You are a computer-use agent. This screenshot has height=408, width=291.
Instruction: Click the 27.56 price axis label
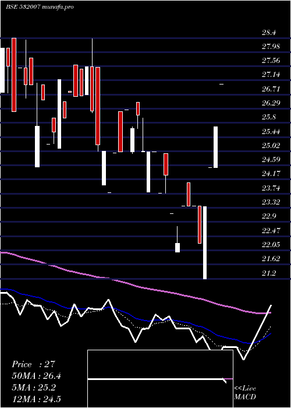271,61
